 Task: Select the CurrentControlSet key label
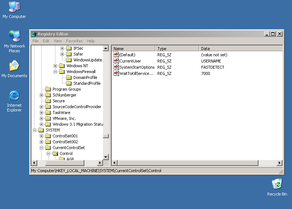69,148
